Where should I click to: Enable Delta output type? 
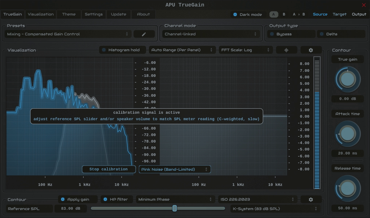[341, 34]
